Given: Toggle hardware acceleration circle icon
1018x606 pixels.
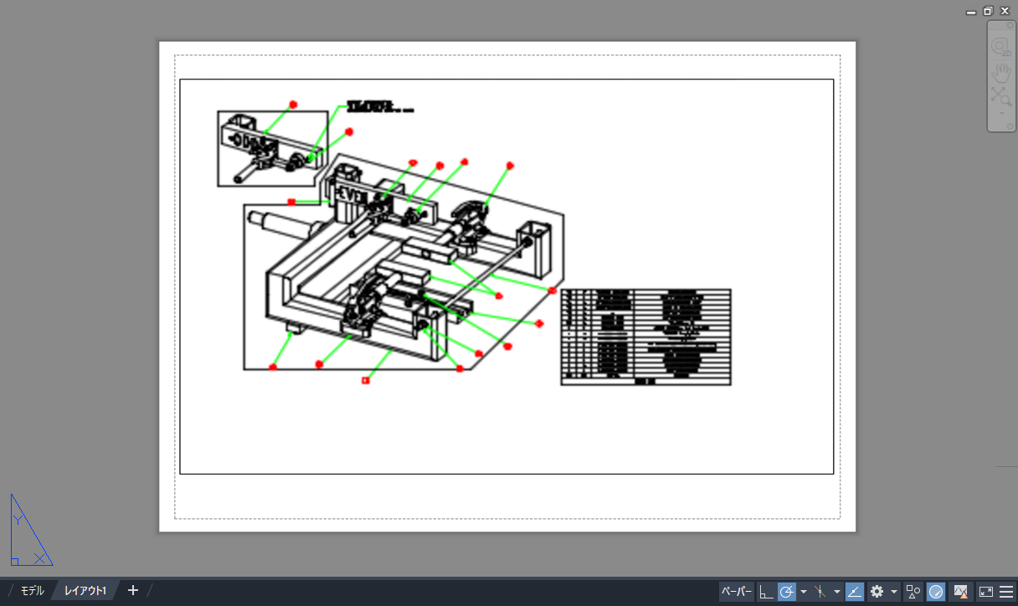Looking at the screenshot, I should 936,592.
